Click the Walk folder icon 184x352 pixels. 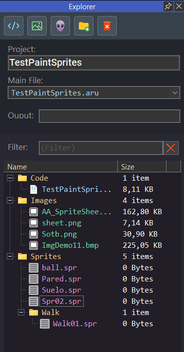pyautogui.click(x=34, y=312)
